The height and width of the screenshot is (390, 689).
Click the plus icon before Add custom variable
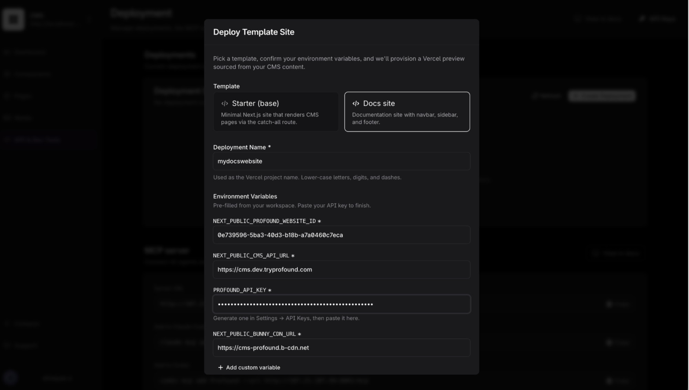pyautogui.click(x=220, y=368)
